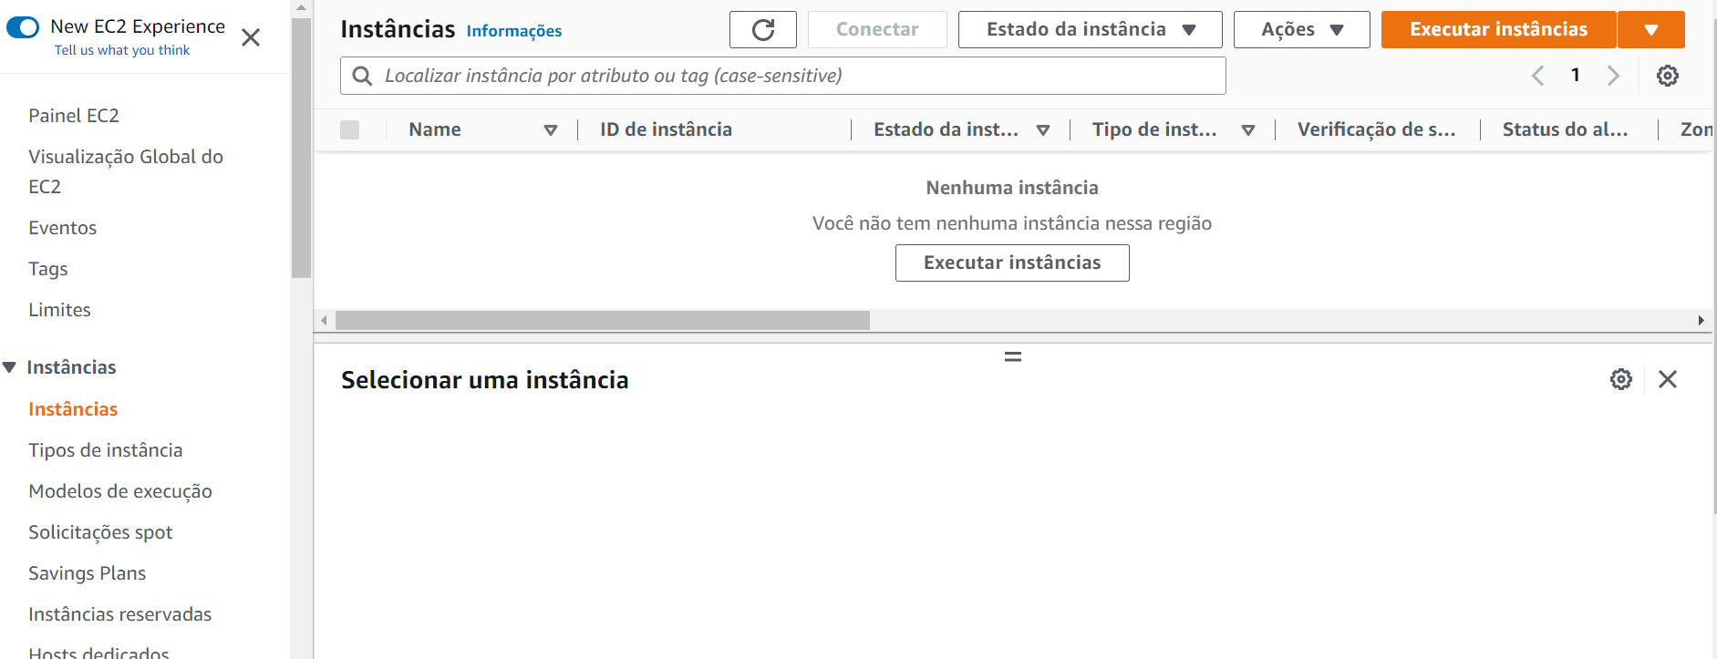Click horizontal scrollbar right arrow

[x=1701, y=321]
